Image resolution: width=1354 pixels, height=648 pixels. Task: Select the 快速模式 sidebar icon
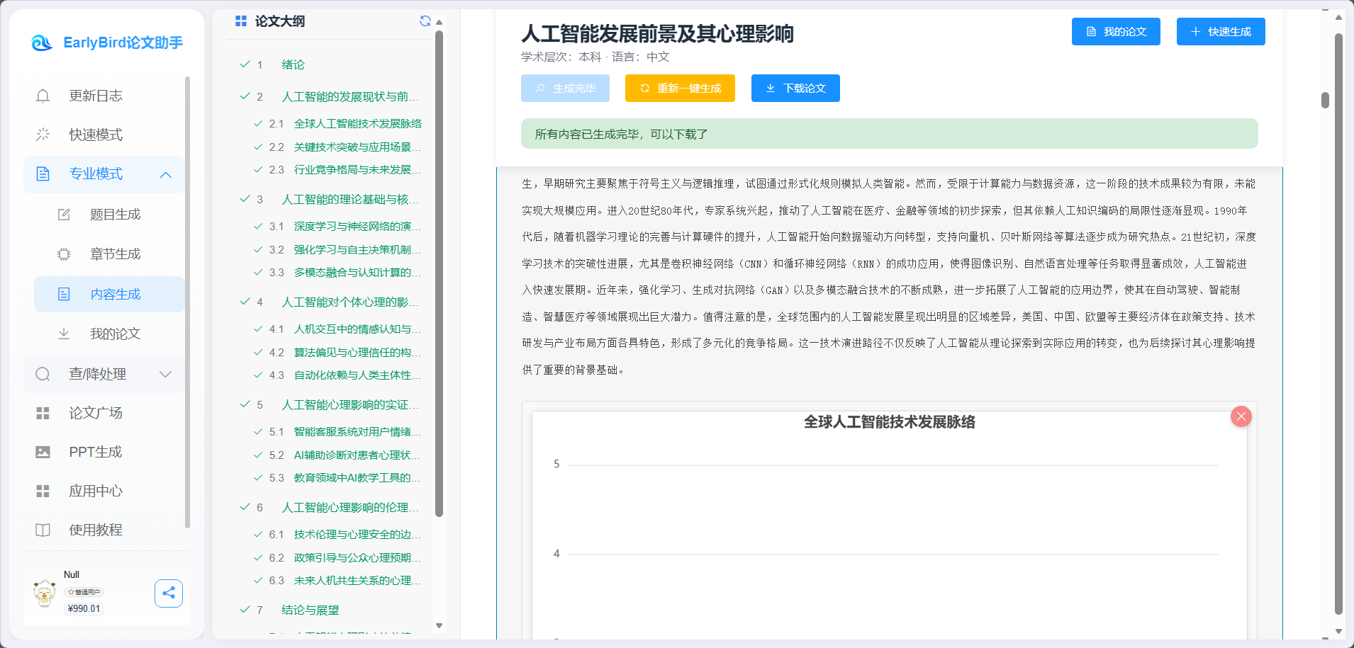click(43, 135)
